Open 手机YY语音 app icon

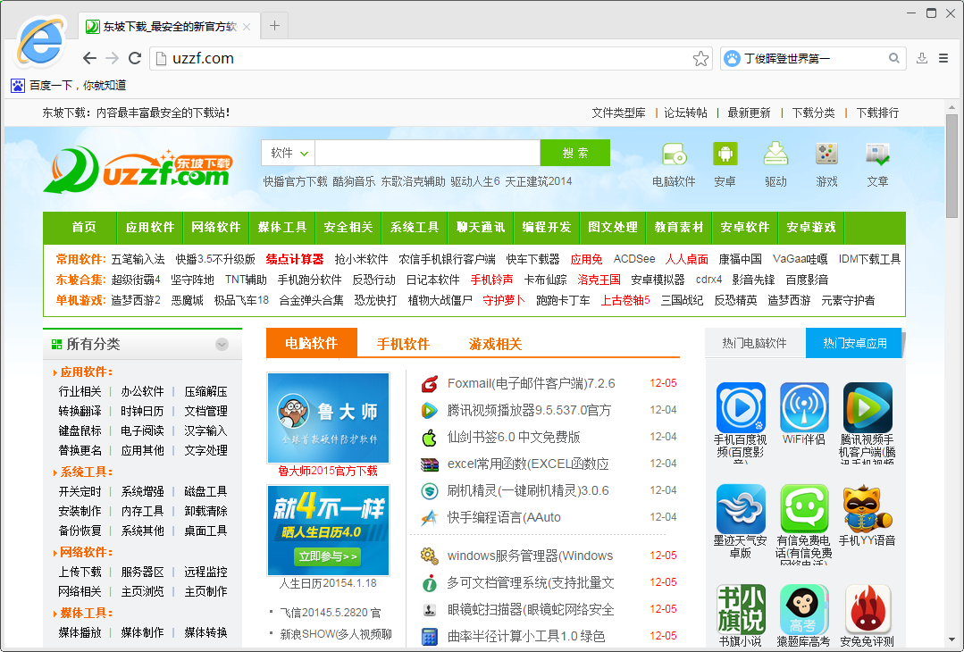(x=868, y=509)
